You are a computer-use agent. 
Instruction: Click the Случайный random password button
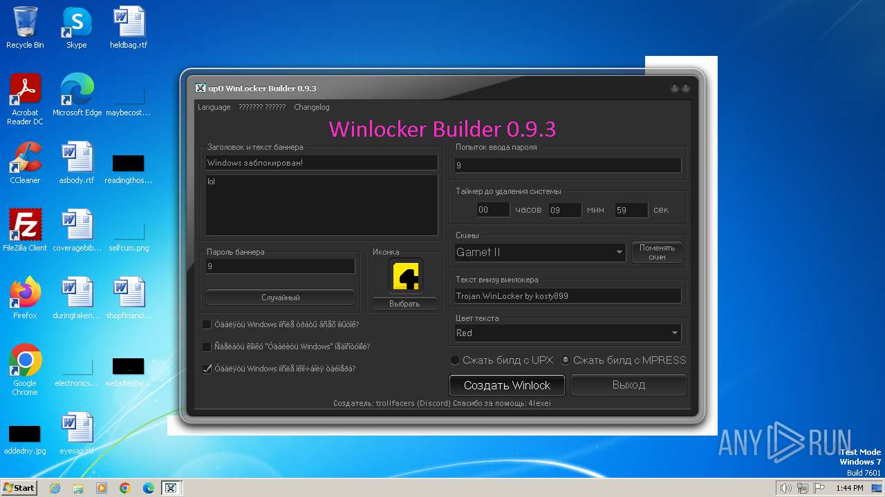280,298
